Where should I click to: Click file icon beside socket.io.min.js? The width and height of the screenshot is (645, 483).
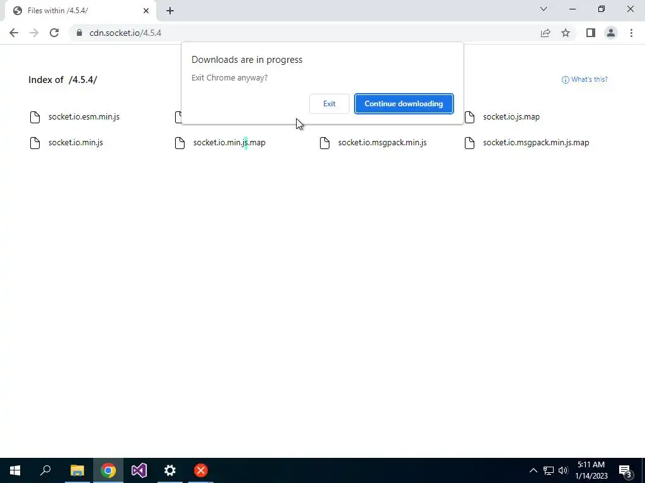point(35,143)
